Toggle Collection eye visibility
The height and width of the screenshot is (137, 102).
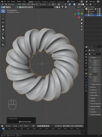[98, 9]
